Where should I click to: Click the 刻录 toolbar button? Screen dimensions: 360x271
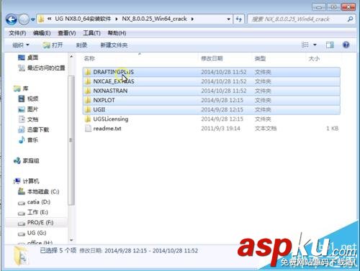click(81, 45)
